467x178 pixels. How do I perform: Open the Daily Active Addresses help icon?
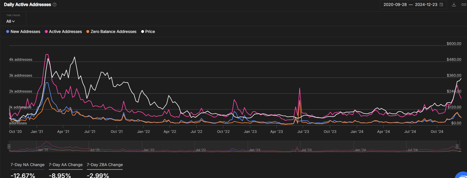pos(55,5)
